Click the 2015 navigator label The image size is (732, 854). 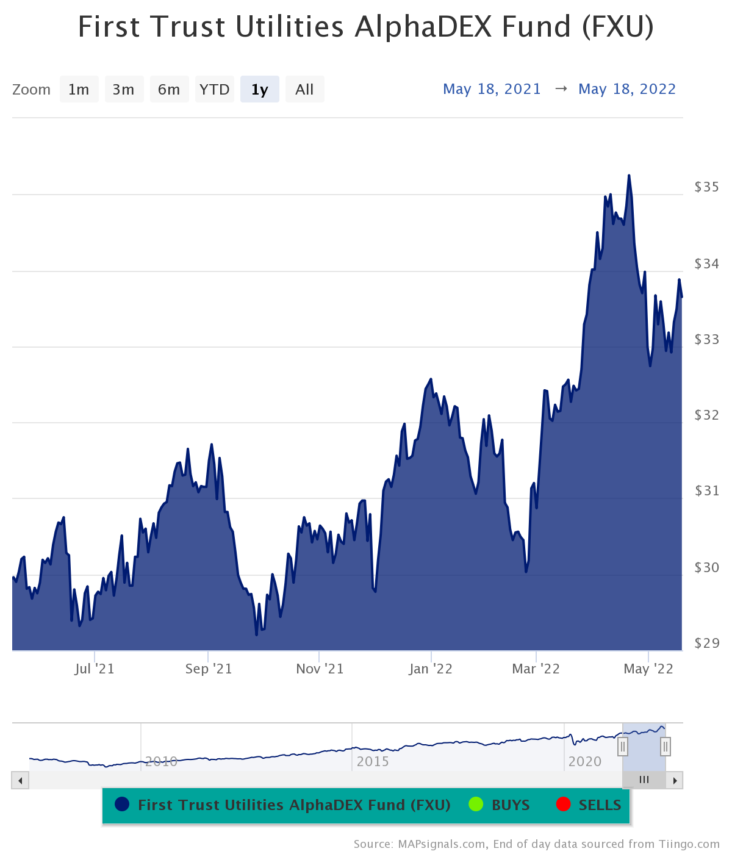point(373,762)
